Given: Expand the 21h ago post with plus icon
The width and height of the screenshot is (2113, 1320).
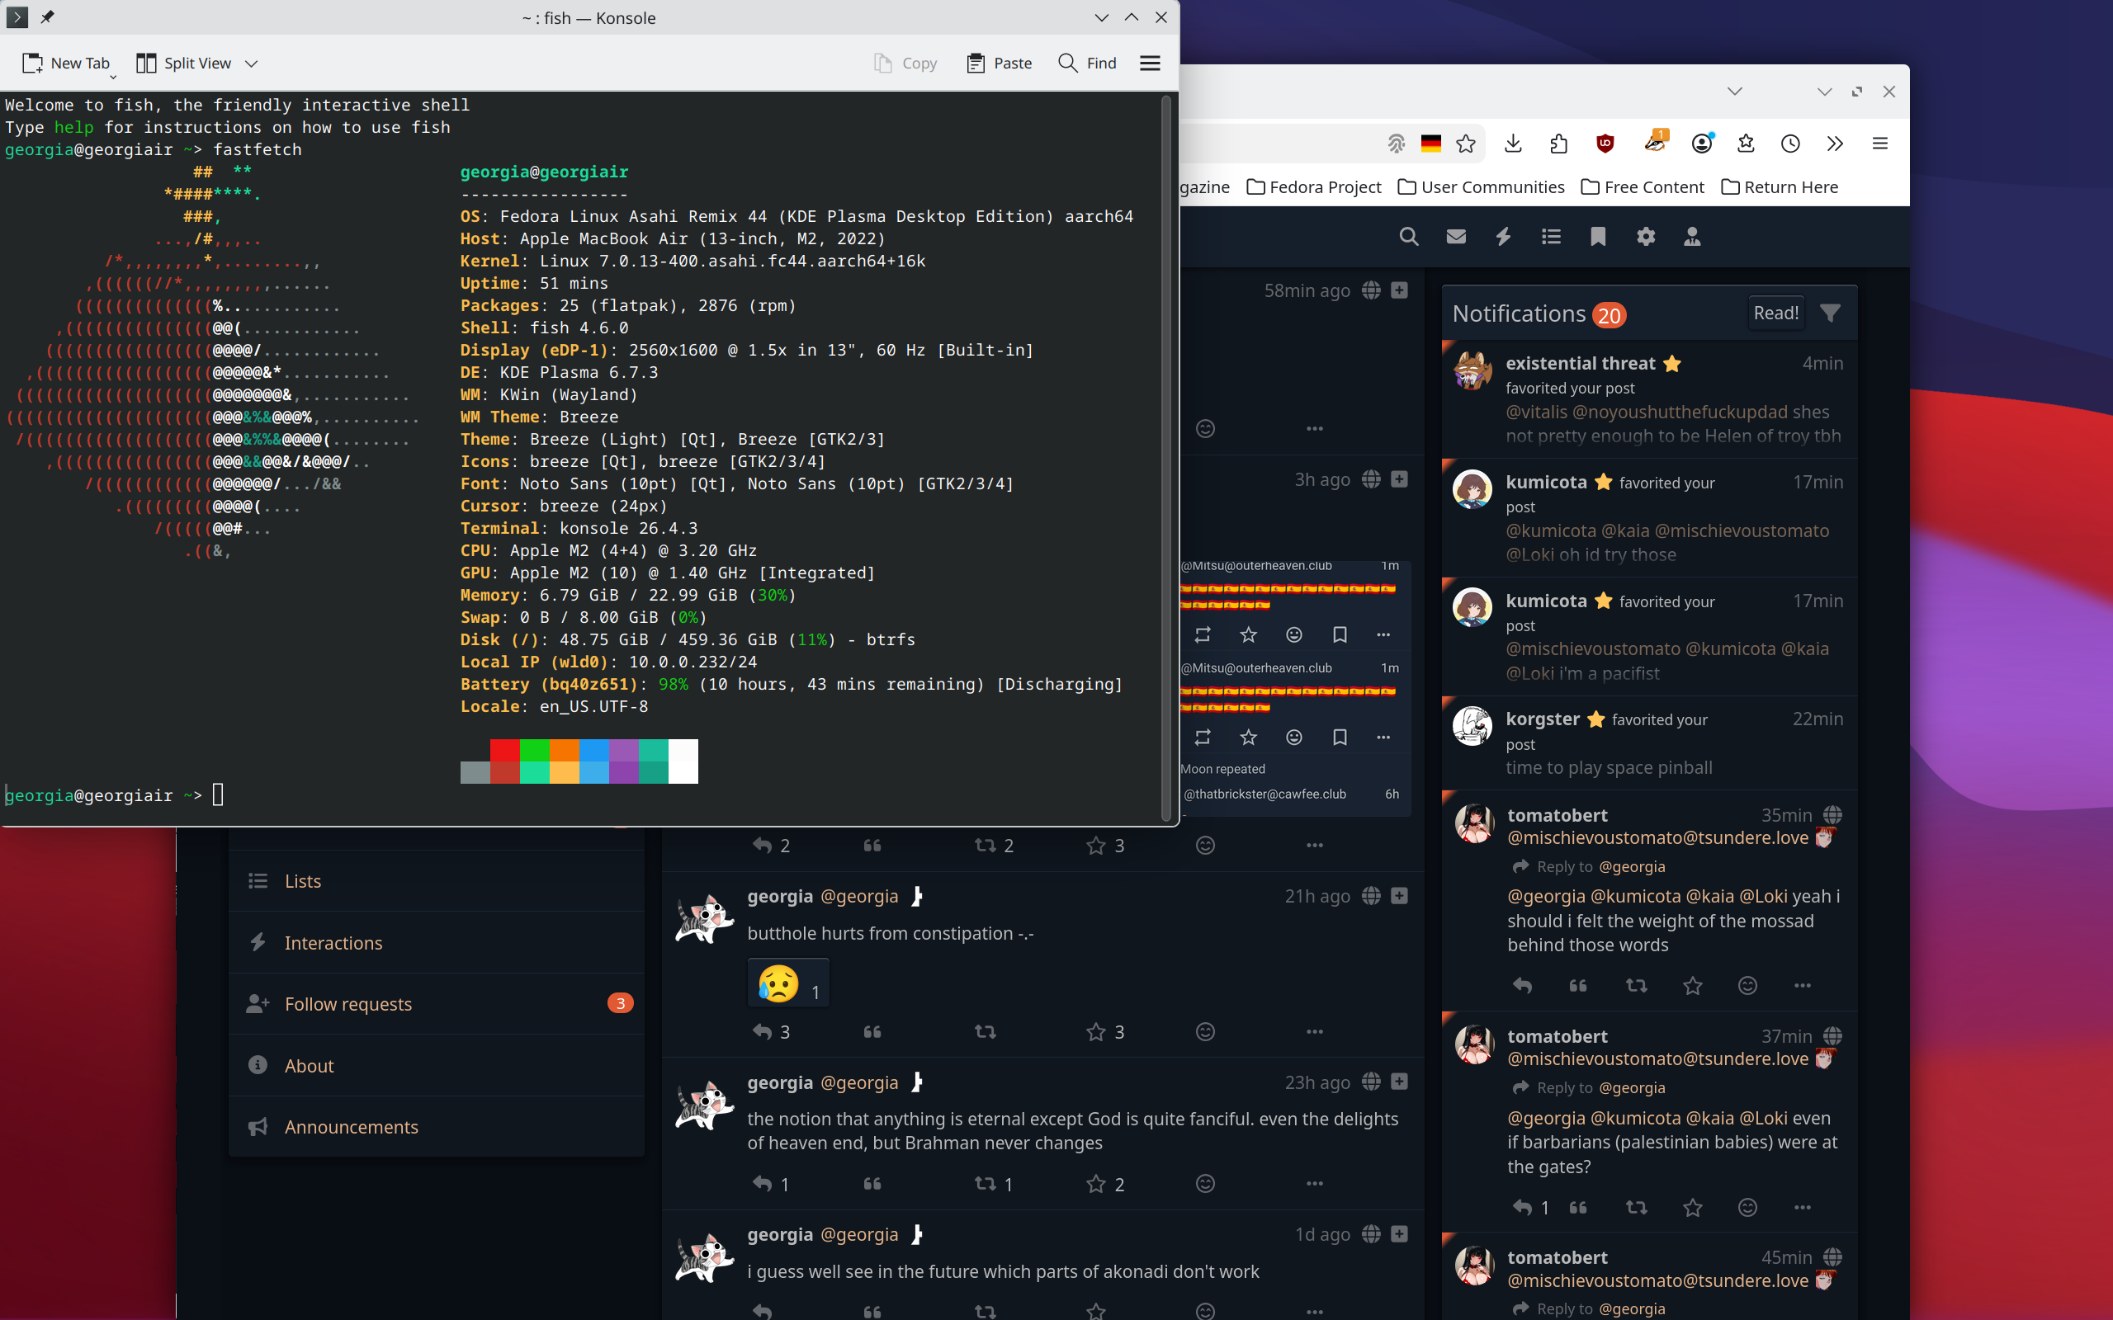Looking at the screenshot, I should [1399, 896].
